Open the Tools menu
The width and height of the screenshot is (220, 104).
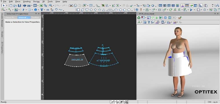[50, 1]
